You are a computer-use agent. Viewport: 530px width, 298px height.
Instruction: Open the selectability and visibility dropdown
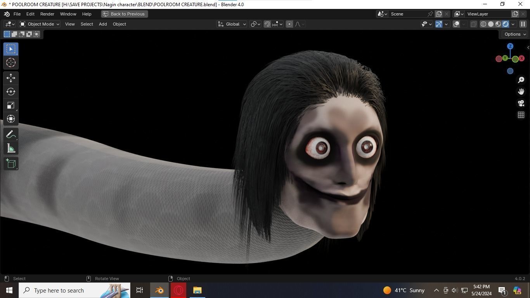tap(426, 24)
